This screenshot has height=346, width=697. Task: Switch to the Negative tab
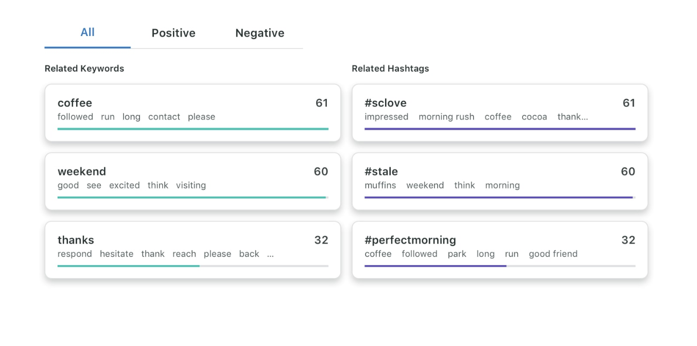pos(259,33)
